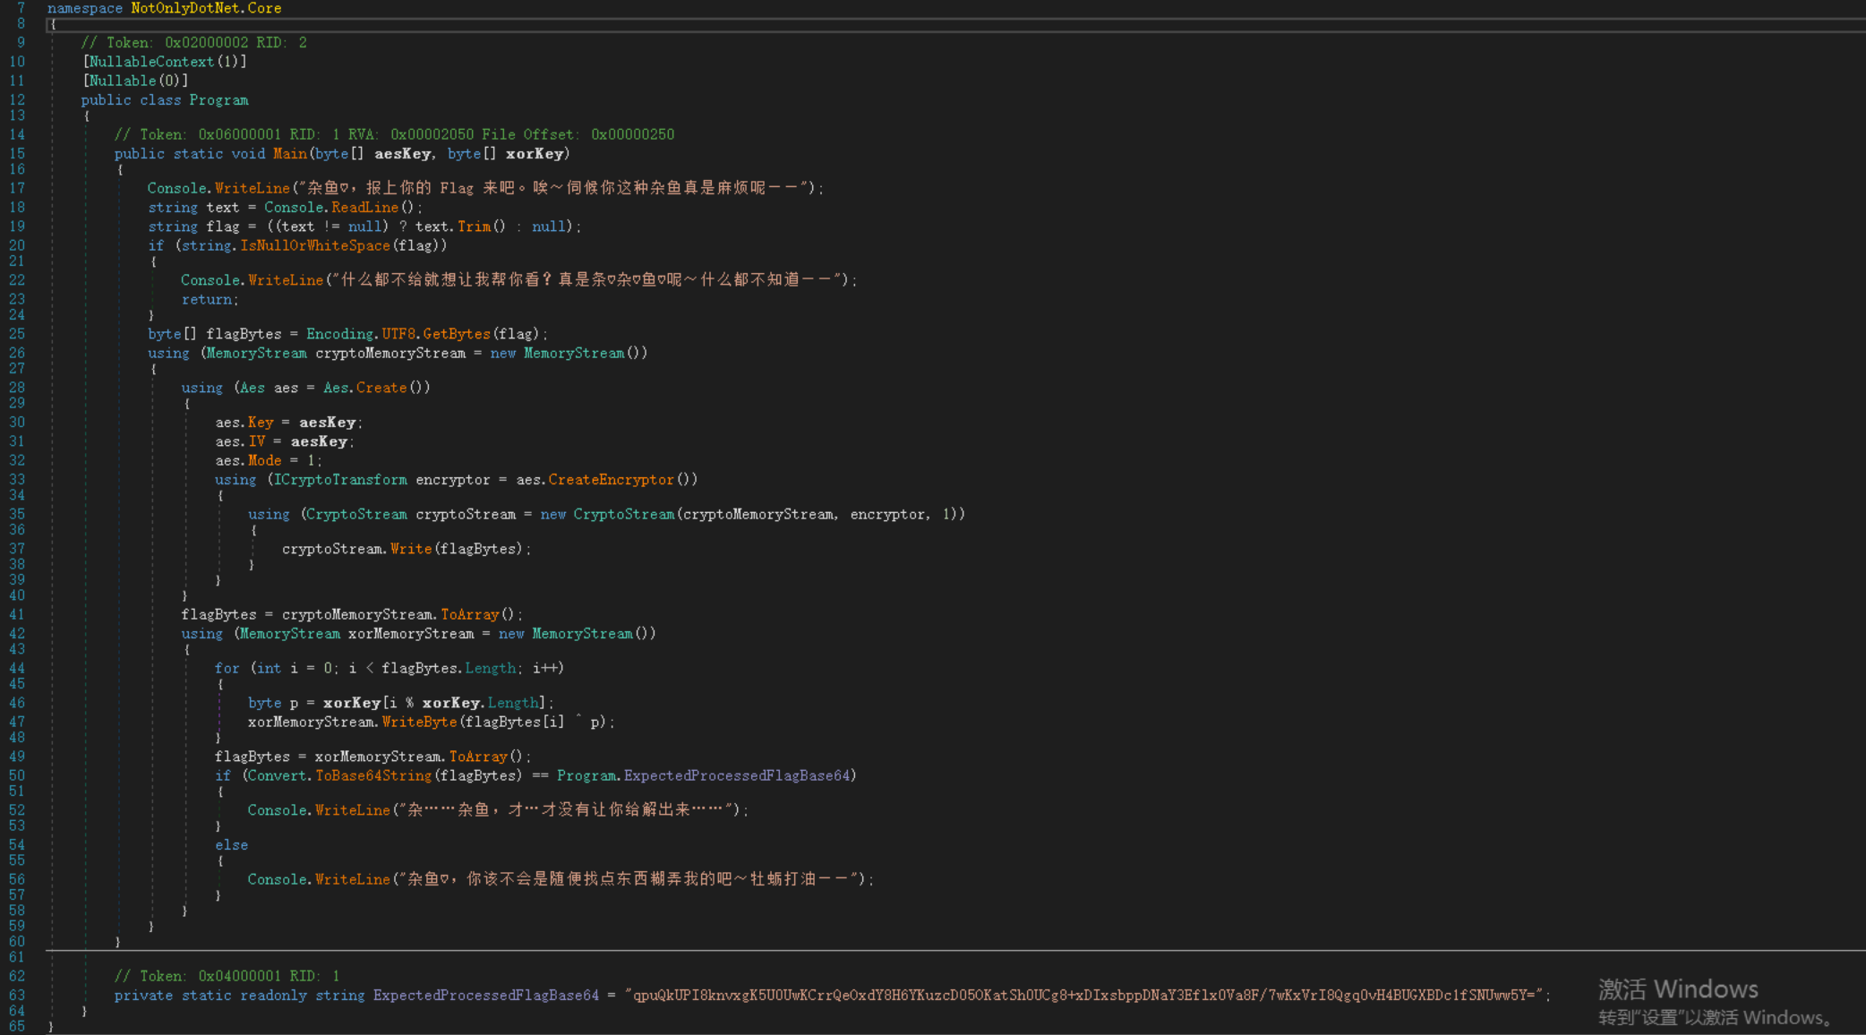
Task: Click the NotOnlyDotNet.Core namespace name
Action: pos(206,8)
